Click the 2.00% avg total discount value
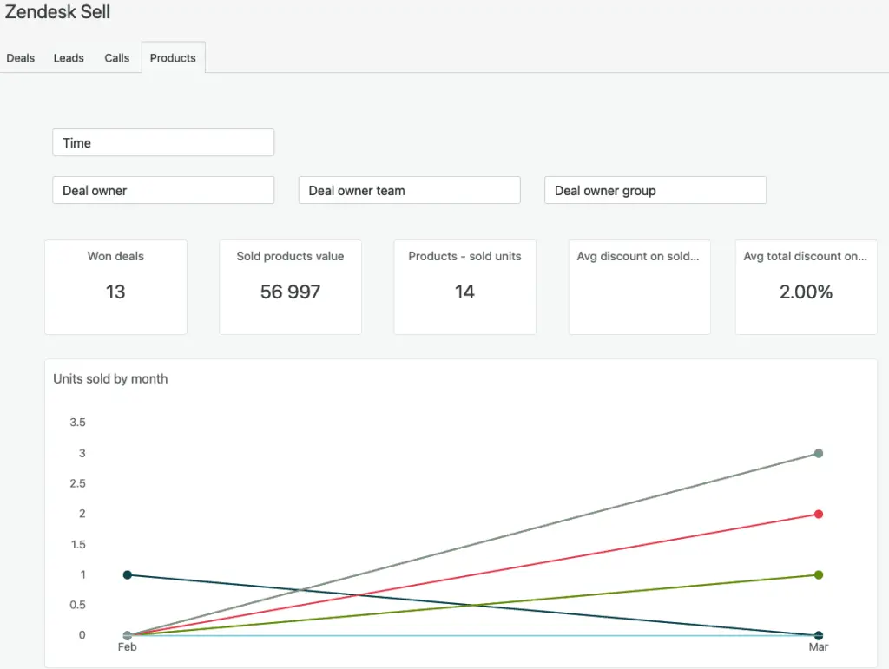 (x=806, y=292)
